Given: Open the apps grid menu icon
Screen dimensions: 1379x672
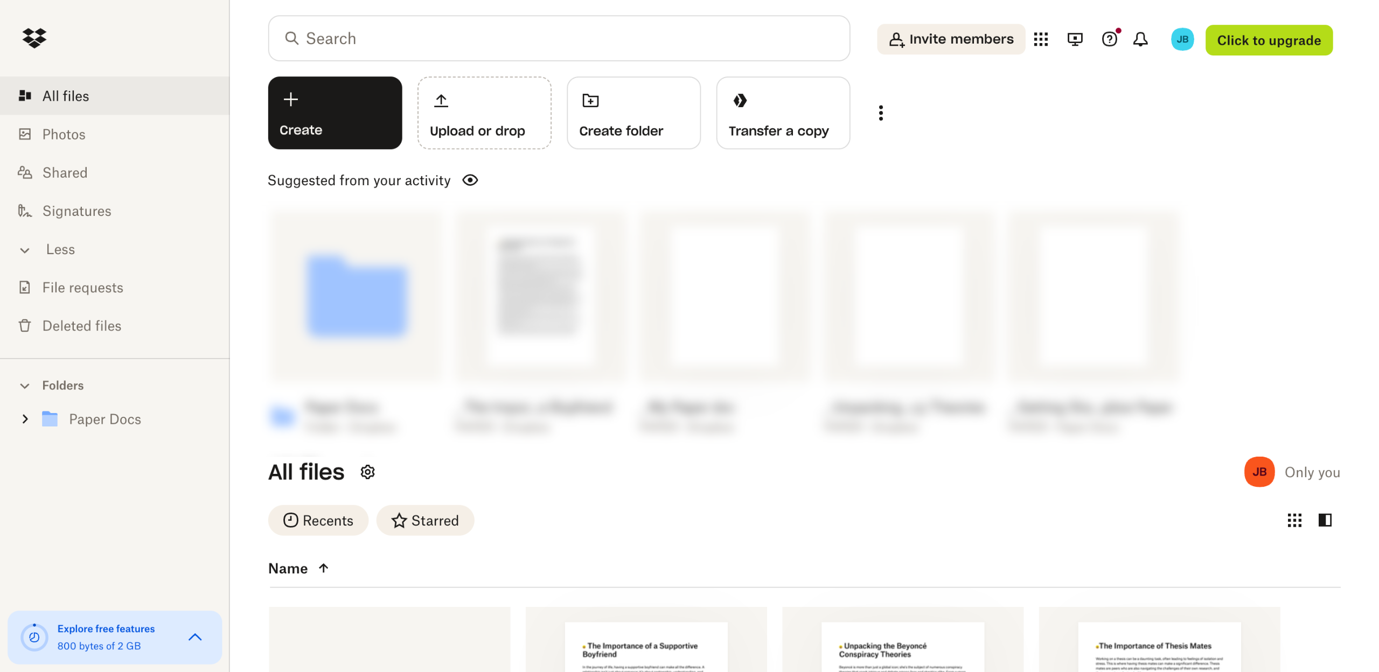Looking at the screenshot, I should pos(1041,39).
